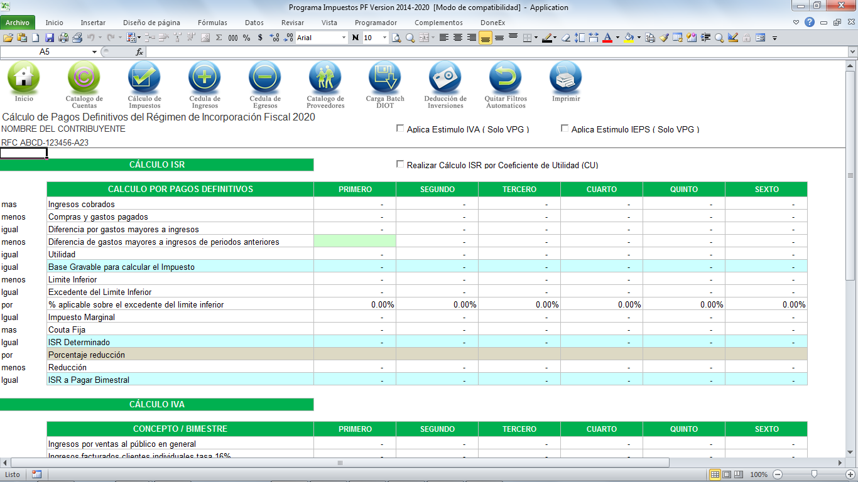Viewport: 858px width, 482px height.
Task: Open the font size dropdown
Action: point(384,38)
